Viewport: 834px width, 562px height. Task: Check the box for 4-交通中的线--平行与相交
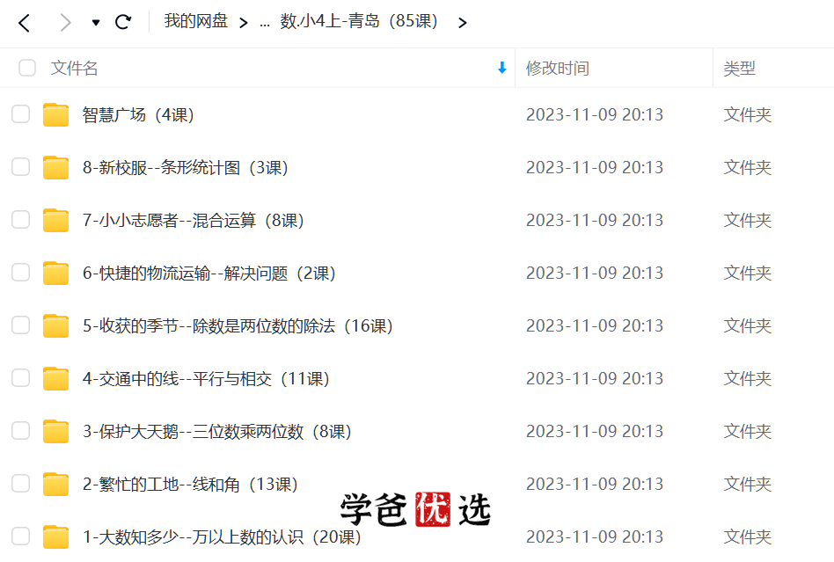click(x=21, y=378)
